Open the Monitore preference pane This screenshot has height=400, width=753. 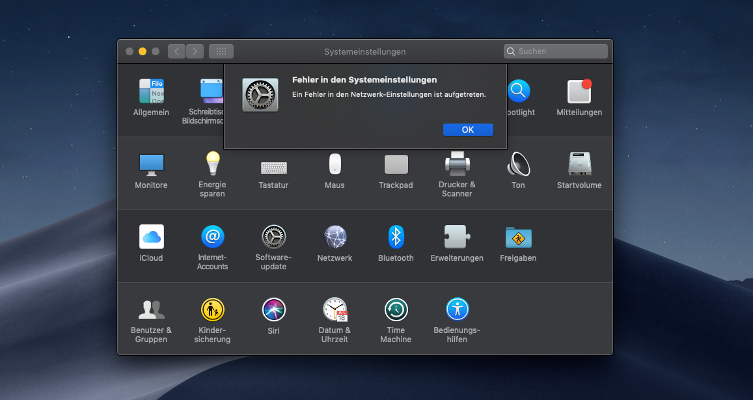pos(151,165)
